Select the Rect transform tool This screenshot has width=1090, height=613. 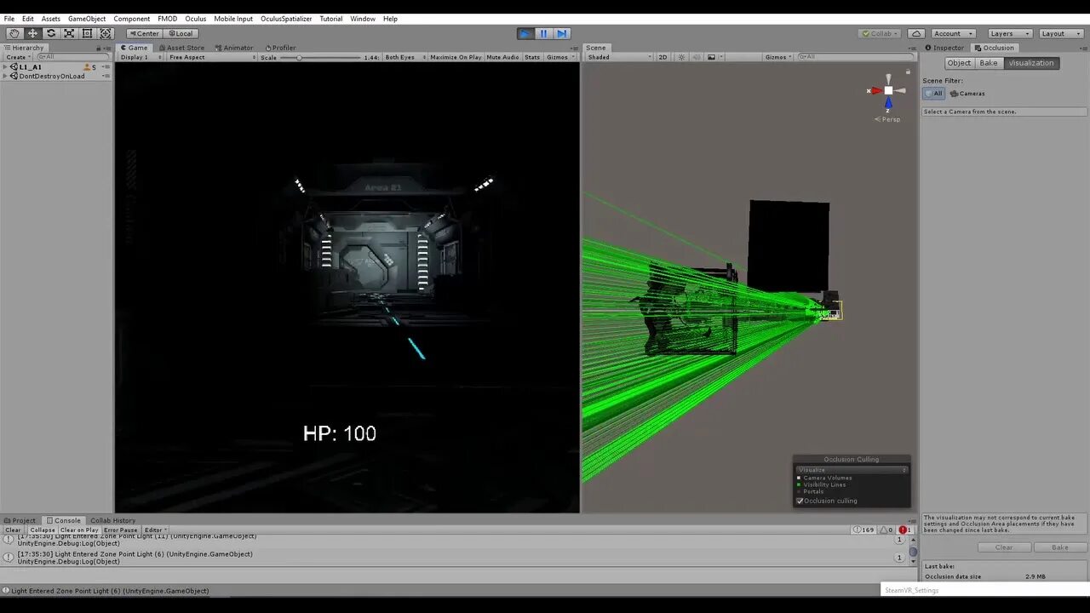pos(87,33)
